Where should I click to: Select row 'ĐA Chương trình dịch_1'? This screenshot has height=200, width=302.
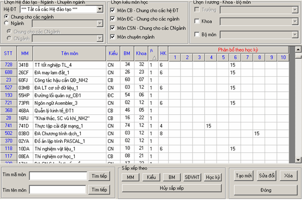(x=144, y=133)
